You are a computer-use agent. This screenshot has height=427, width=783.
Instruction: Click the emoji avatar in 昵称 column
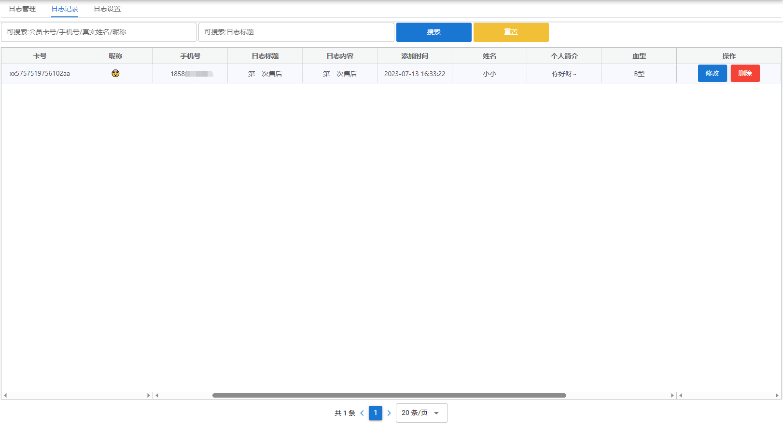coord(115,73)
